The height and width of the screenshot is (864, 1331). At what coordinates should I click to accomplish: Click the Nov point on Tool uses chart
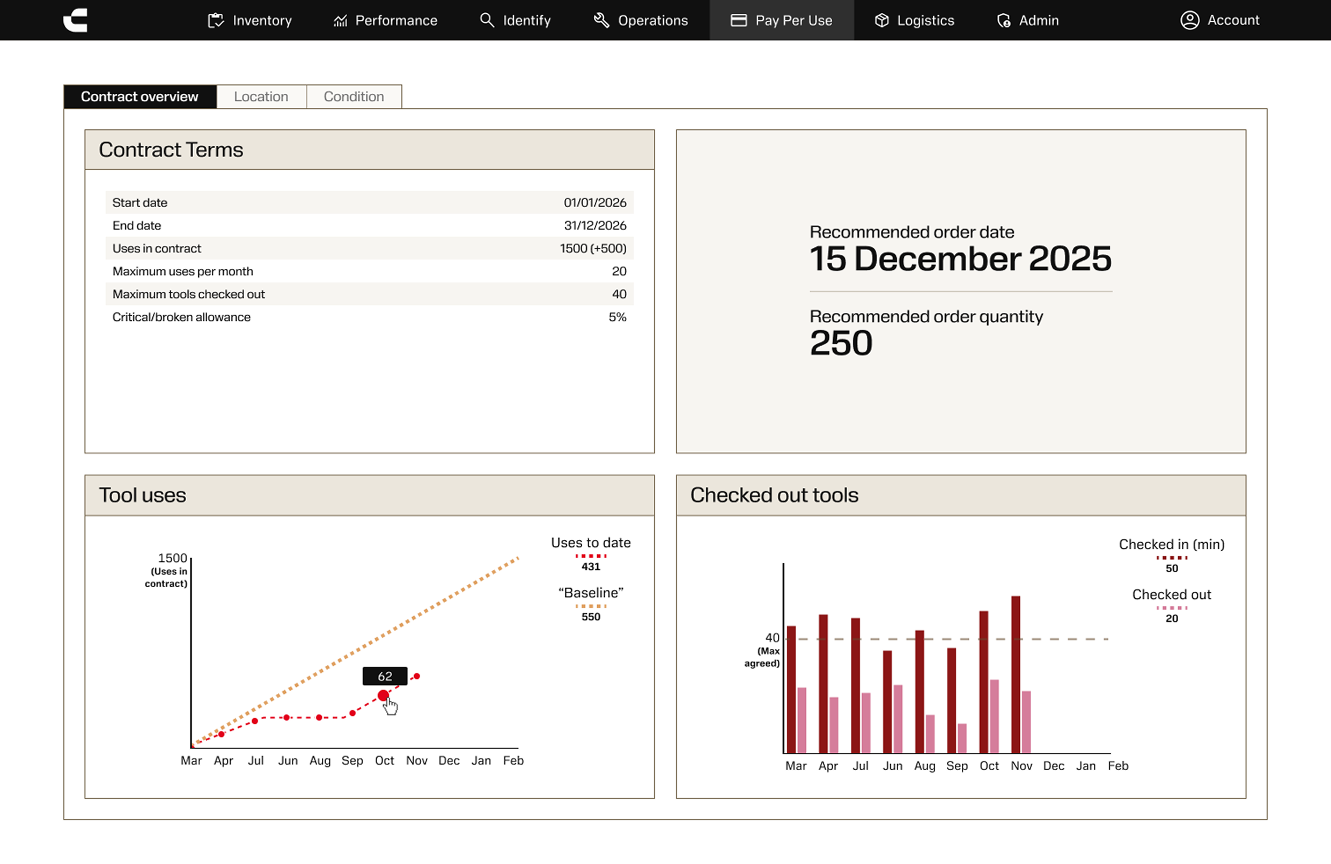tap(417, 676)
